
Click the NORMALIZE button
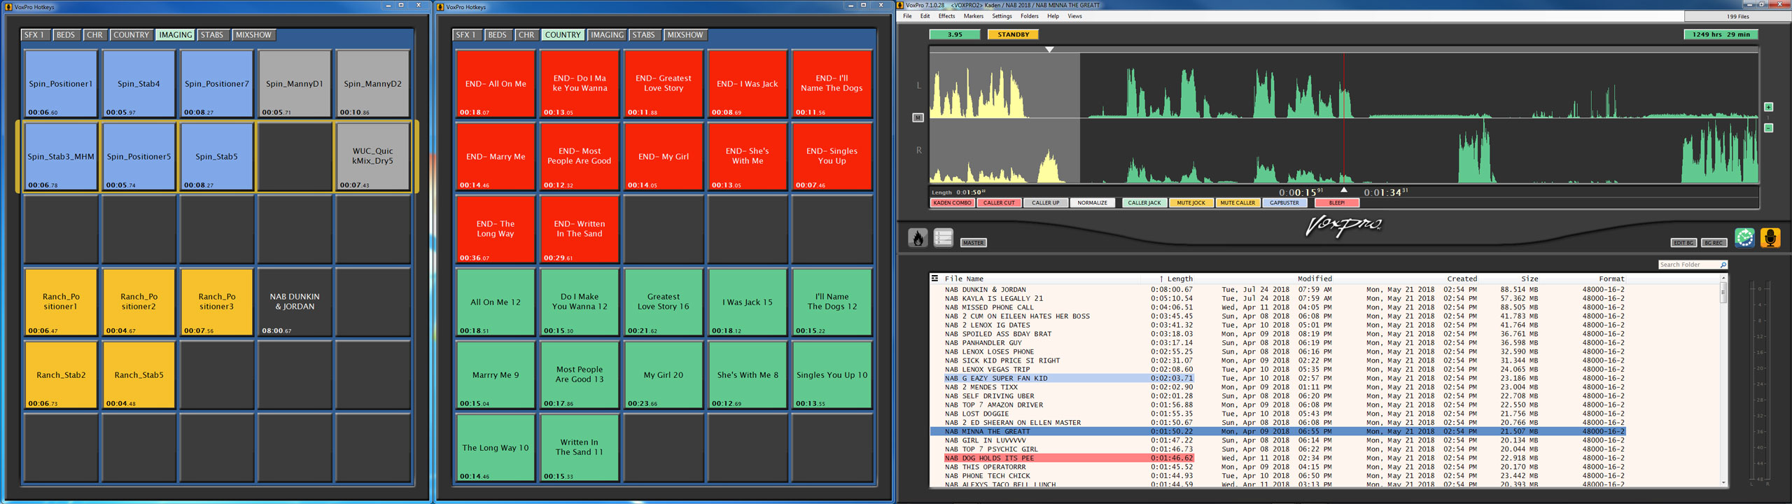tap(1092, 203)
